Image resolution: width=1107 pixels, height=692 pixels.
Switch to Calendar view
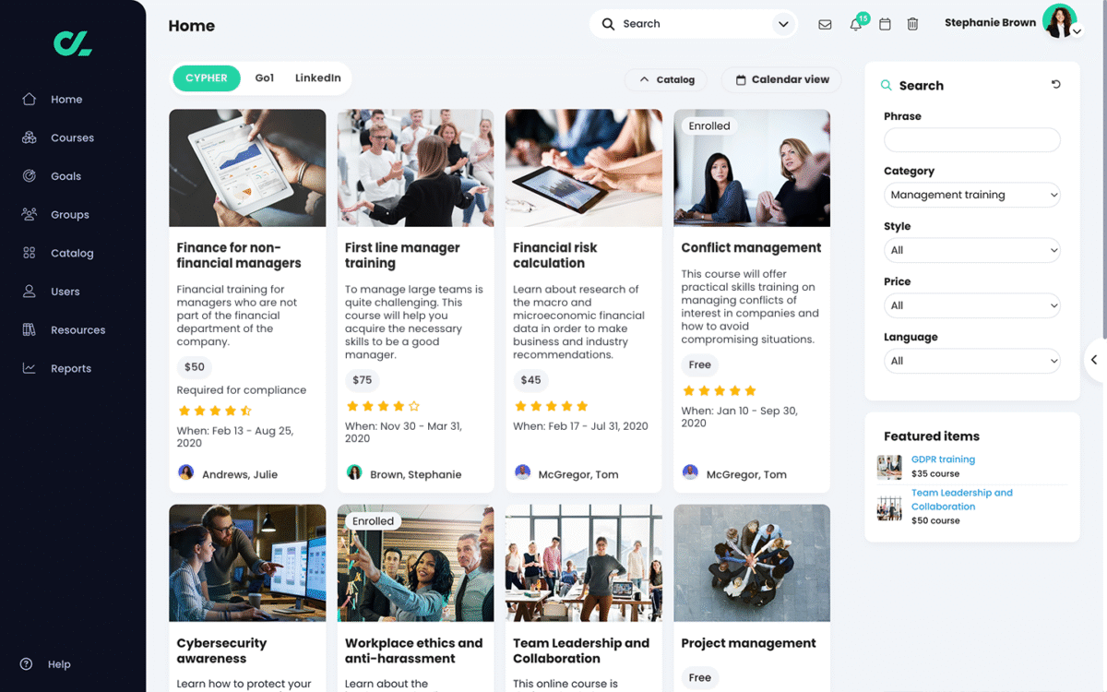click(781, 79)
